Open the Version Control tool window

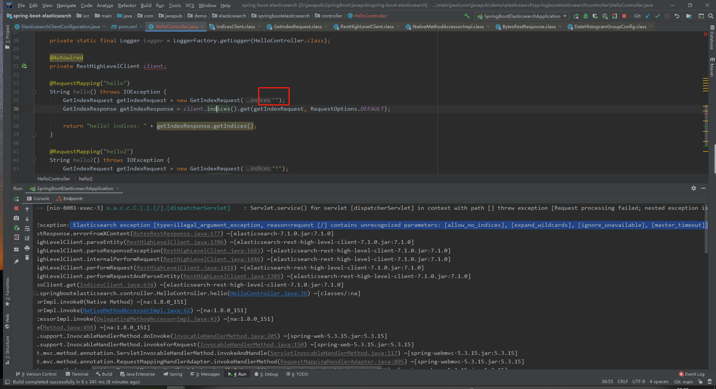(36, 374)
